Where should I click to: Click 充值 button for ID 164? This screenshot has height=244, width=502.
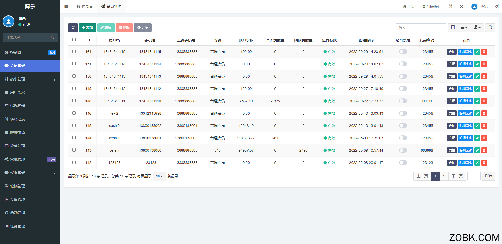pyautogui.click(x=452, y=52)
